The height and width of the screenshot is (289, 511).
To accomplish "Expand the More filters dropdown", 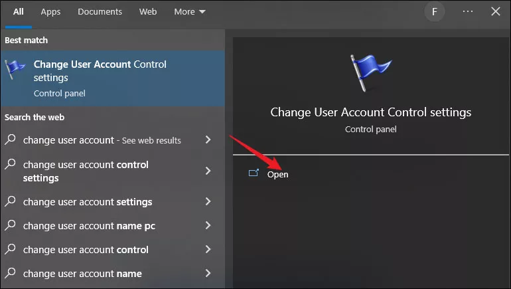I will click(190, 12).
